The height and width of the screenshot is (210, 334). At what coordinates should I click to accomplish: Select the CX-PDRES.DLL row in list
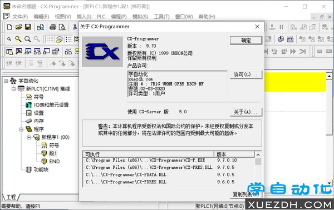[169, 182]
